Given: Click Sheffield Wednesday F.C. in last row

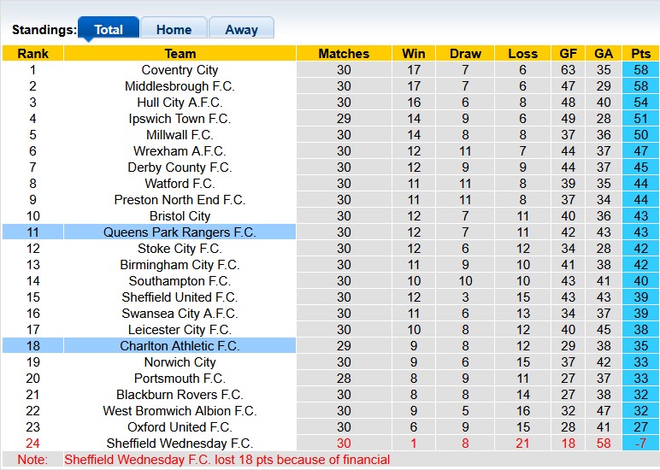Looking at the screenshot, I should coord(180,444).
